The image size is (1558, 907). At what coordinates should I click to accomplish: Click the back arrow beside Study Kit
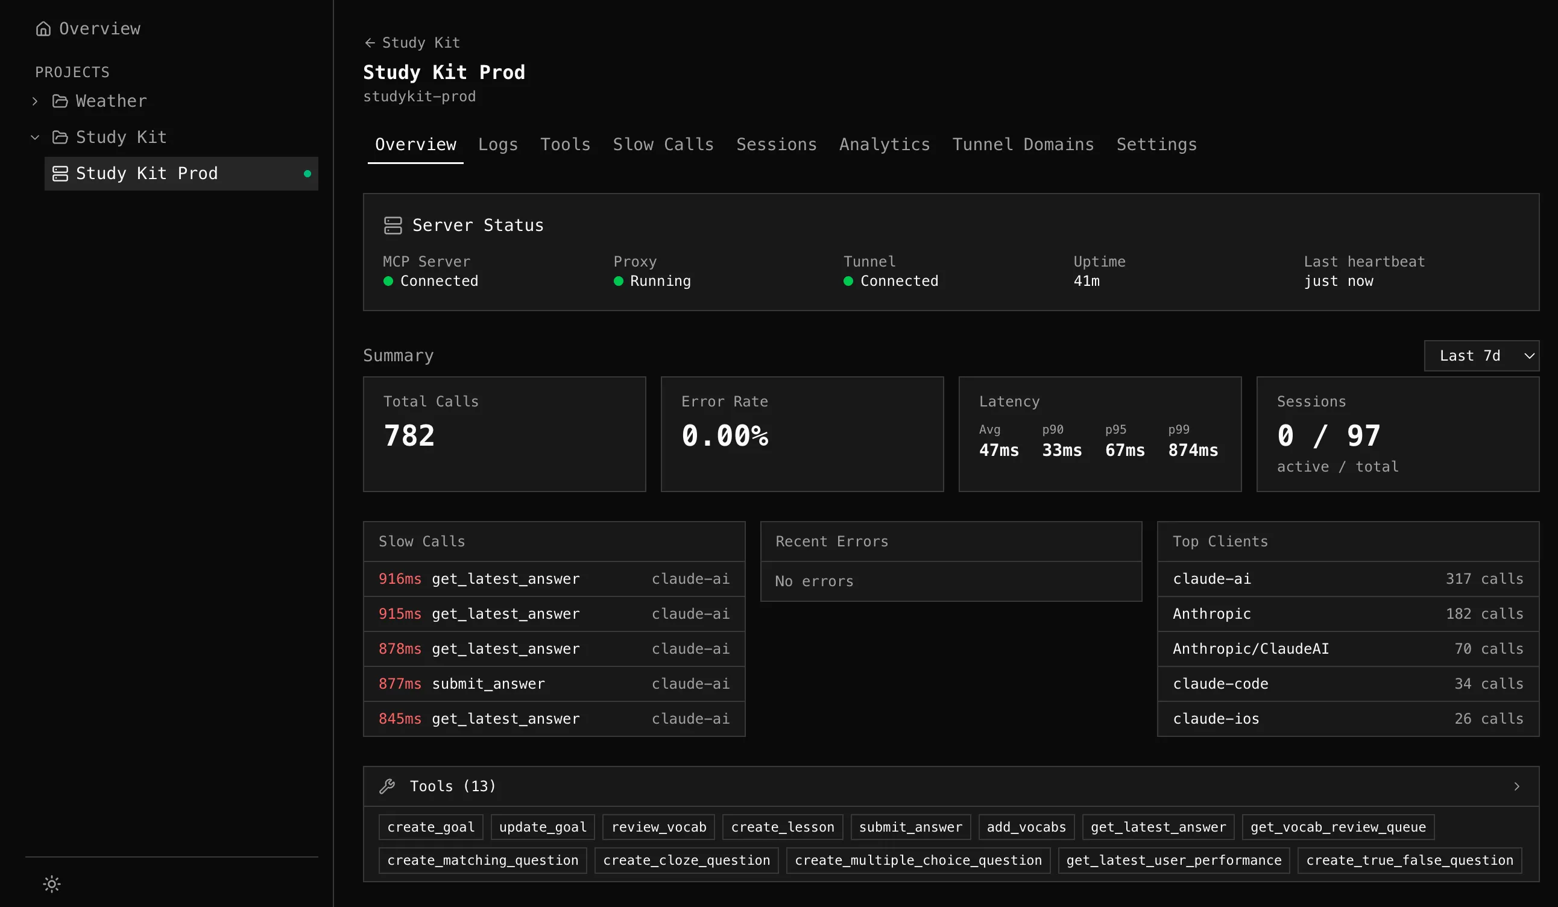(x=370, y=43)
